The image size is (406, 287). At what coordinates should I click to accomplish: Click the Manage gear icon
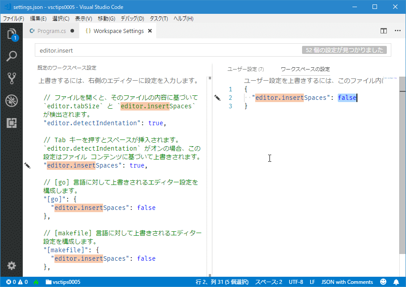12,266
